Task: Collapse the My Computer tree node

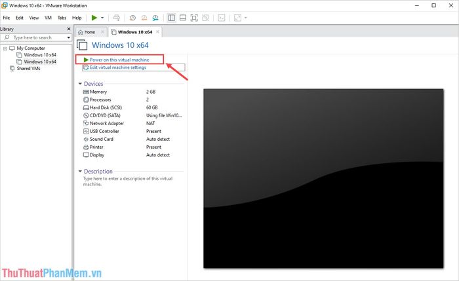Action: point(5,48)
